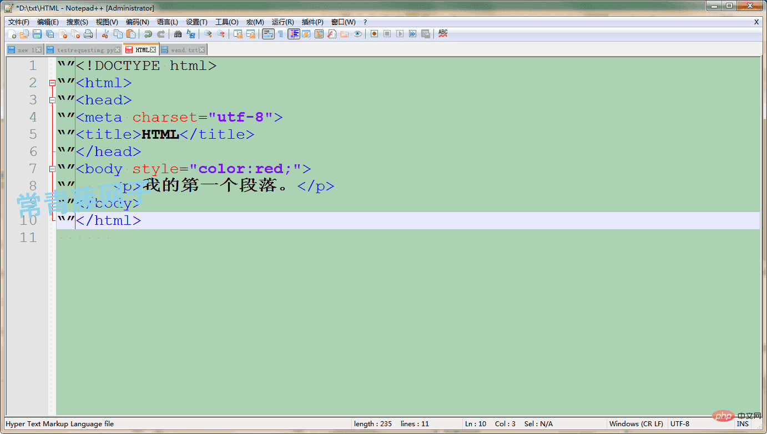Toggle synchronized vertical scrolling
The width and height of the screenshot is (767, 434).
(238, 34)
